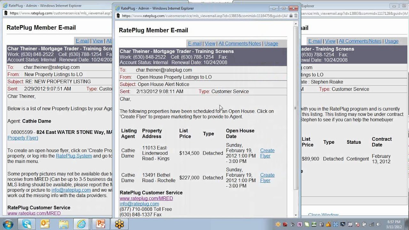Open www.rateplug.com/MRED link in left window
The image size is (409, 230).
pos(34,213)
